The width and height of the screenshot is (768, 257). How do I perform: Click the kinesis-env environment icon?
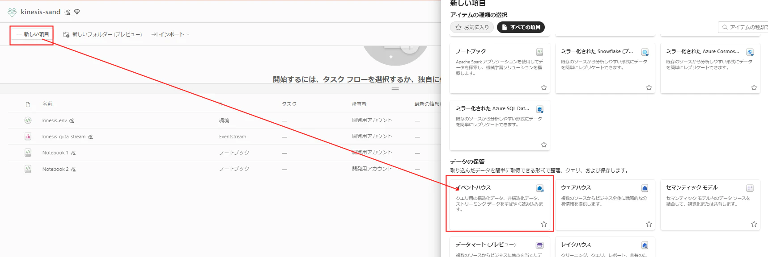tap(28, 120)
